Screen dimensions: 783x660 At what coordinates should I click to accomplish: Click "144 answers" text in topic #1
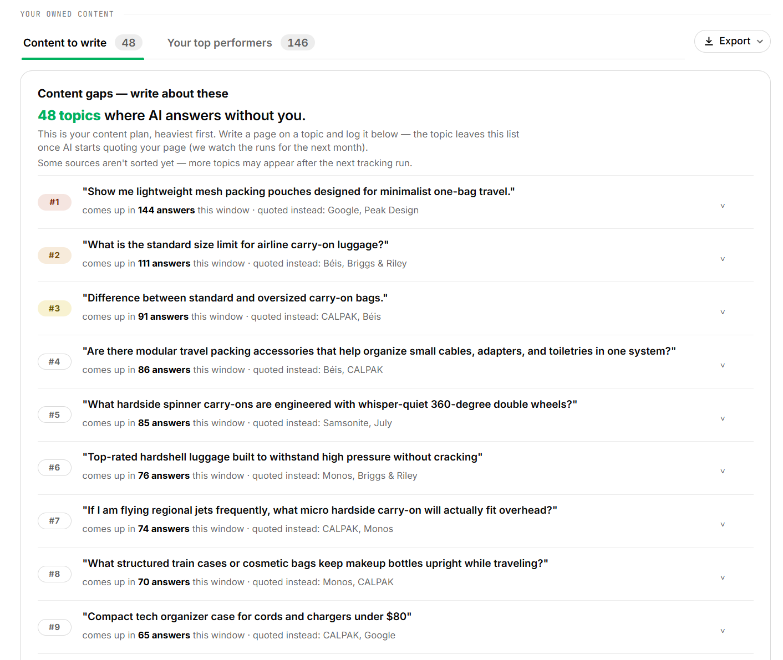coord(166,211)
